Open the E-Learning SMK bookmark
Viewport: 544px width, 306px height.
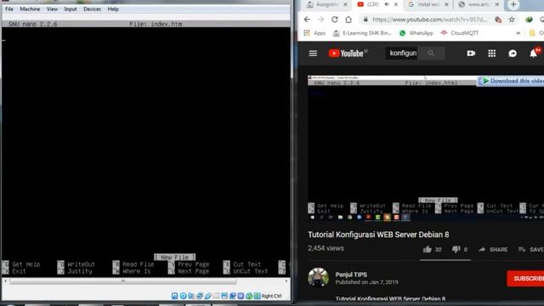362,33
